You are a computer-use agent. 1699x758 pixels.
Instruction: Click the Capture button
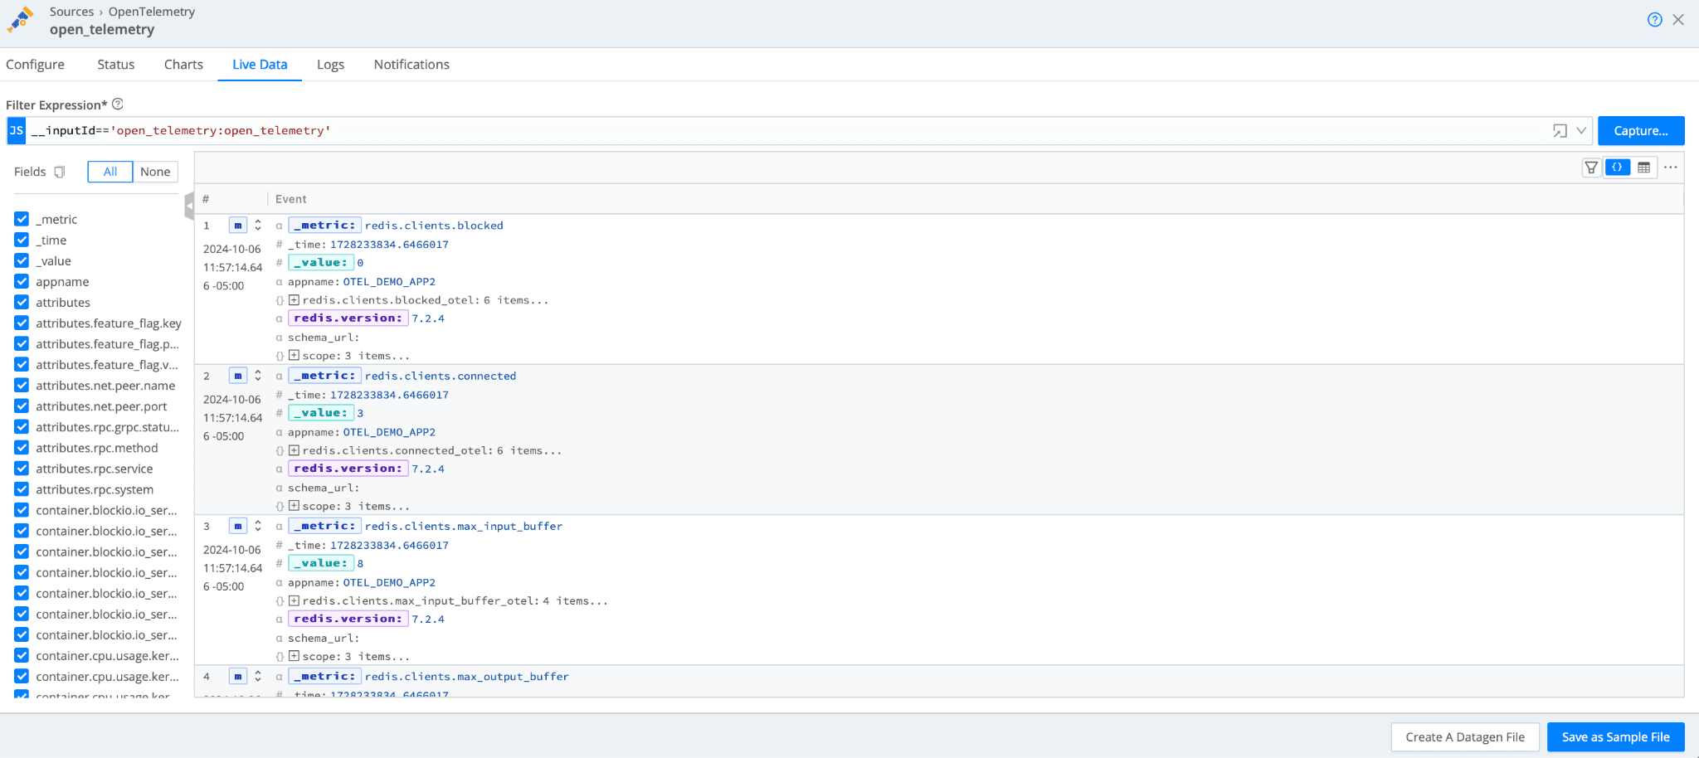tap(1640, 131)
